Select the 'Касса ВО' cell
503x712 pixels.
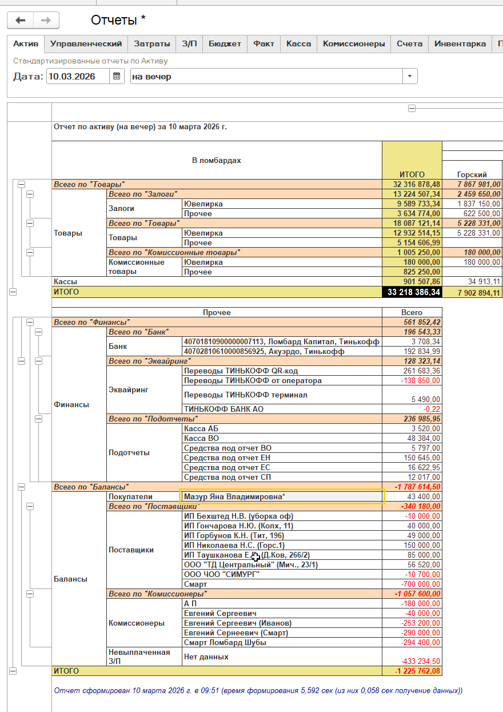coord(282,438)
